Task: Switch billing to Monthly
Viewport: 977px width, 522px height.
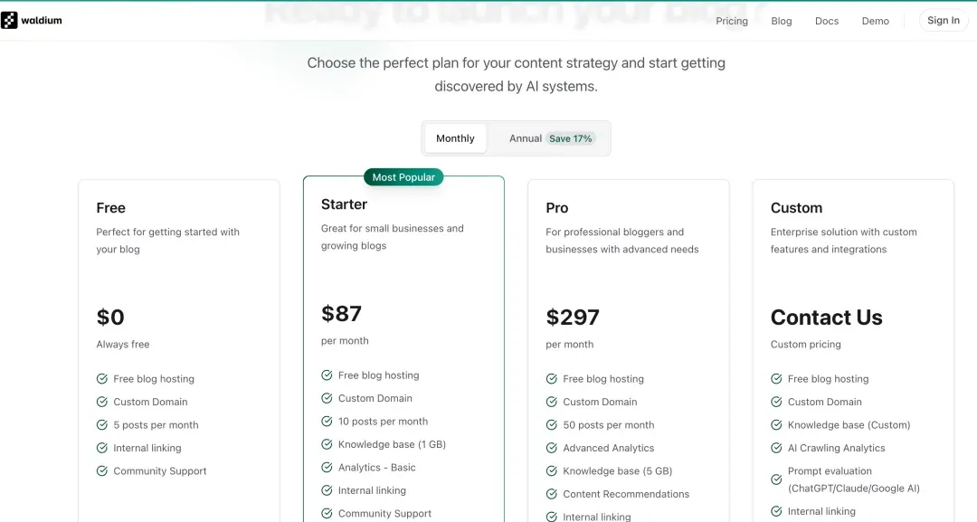Action: [x=455, y=138]
